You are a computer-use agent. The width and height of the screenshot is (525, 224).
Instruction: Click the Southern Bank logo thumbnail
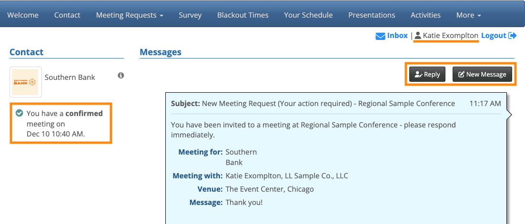tap(26, 82)
